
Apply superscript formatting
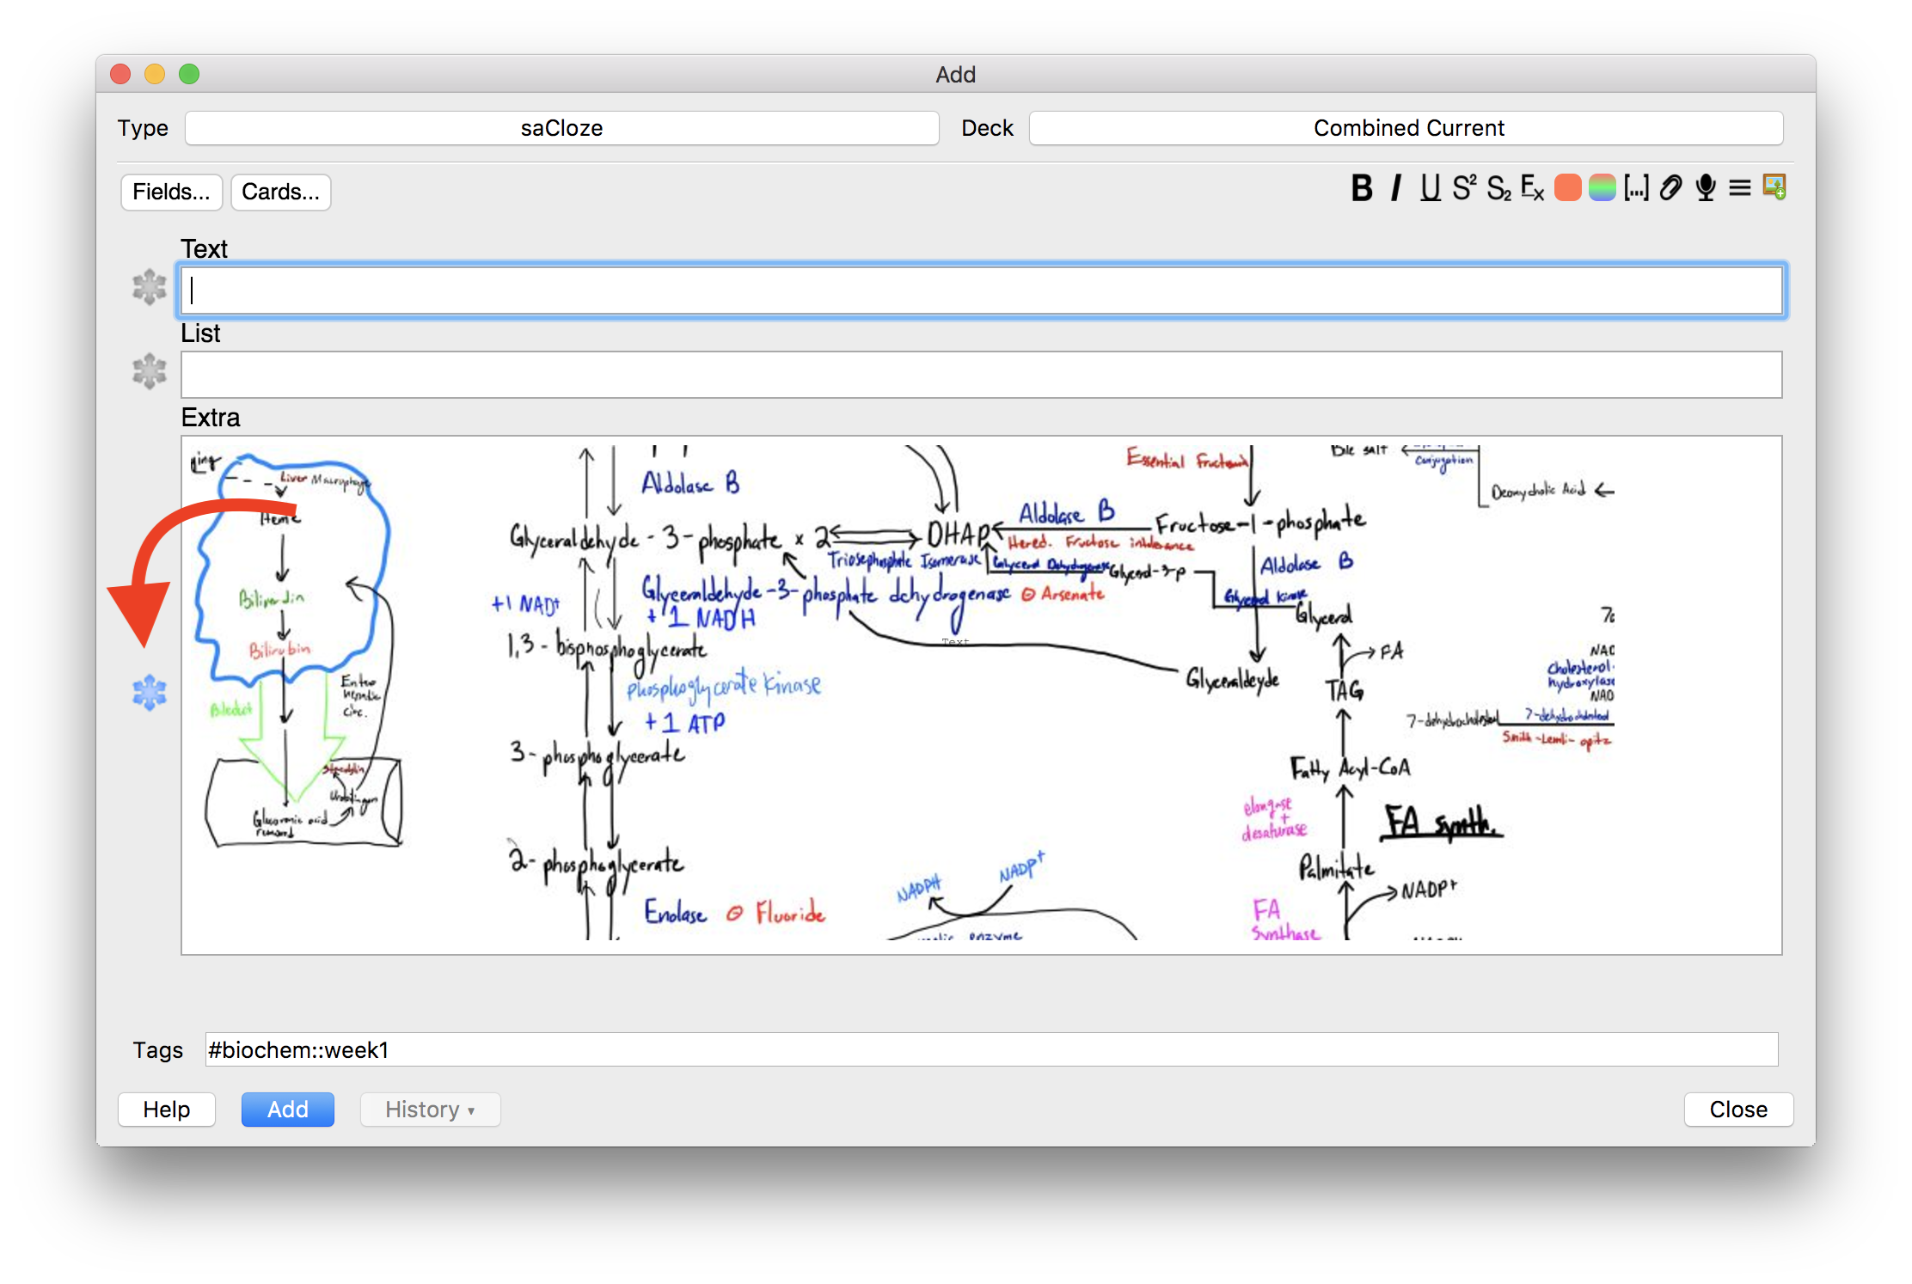(x=1464, y=187)
